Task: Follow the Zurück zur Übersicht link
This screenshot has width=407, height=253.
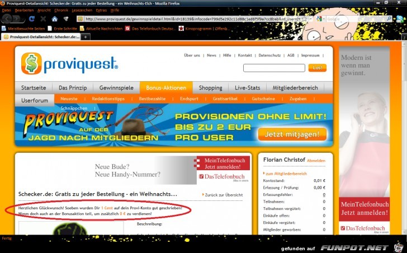Action: [x=224, y=195]
